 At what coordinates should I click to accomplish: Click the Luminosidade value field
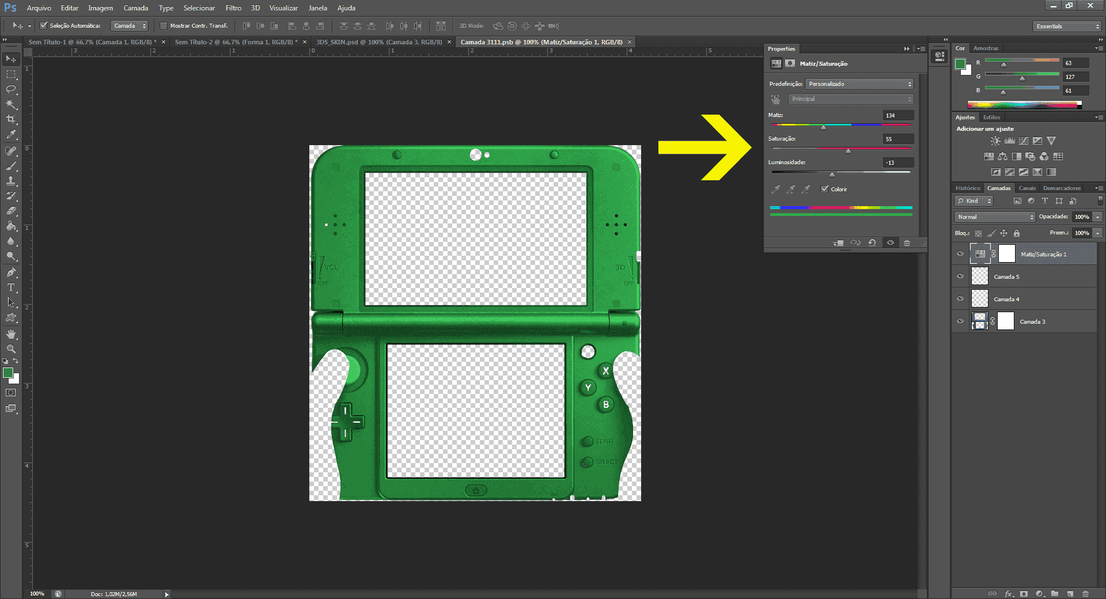pyautogui.click(x=898, y=163)
